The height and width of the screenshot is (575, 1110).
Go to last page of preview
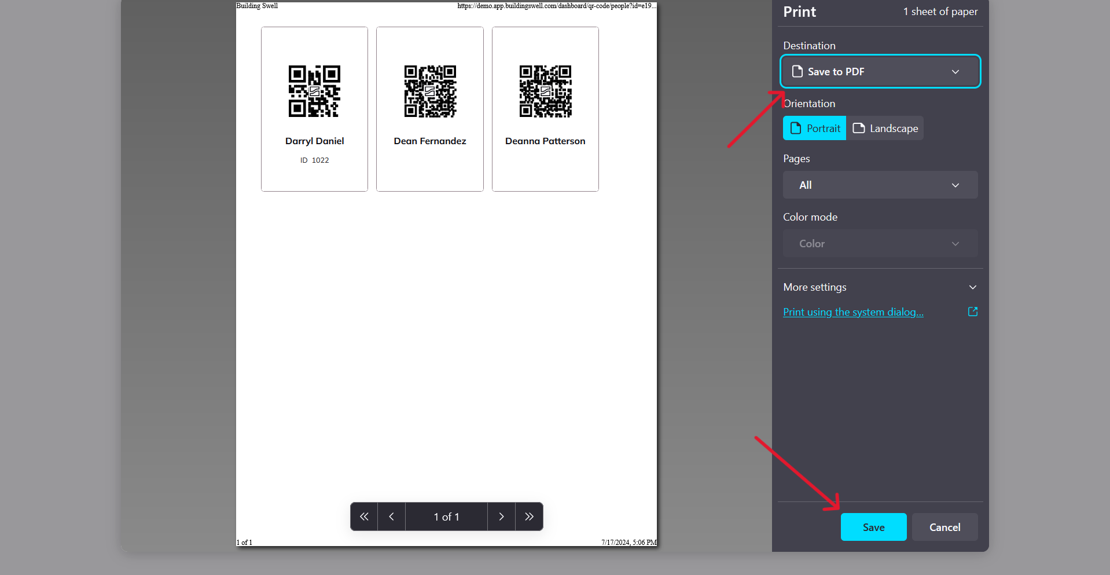tap(529, 517)
